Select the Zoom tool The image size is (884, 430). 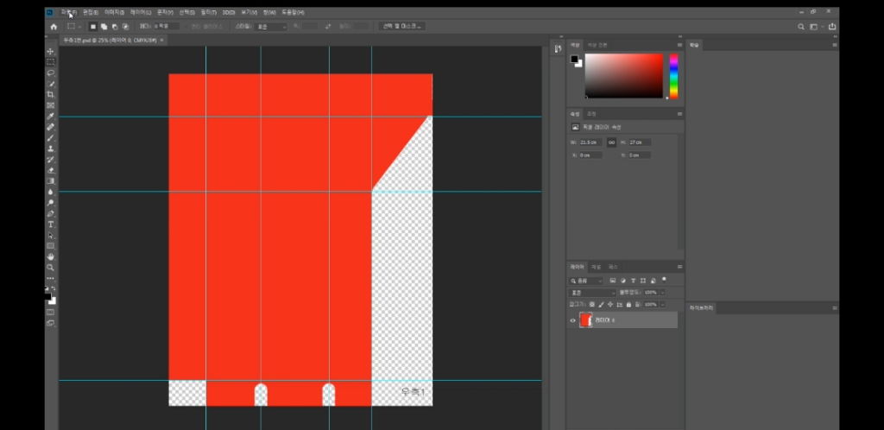50,268
